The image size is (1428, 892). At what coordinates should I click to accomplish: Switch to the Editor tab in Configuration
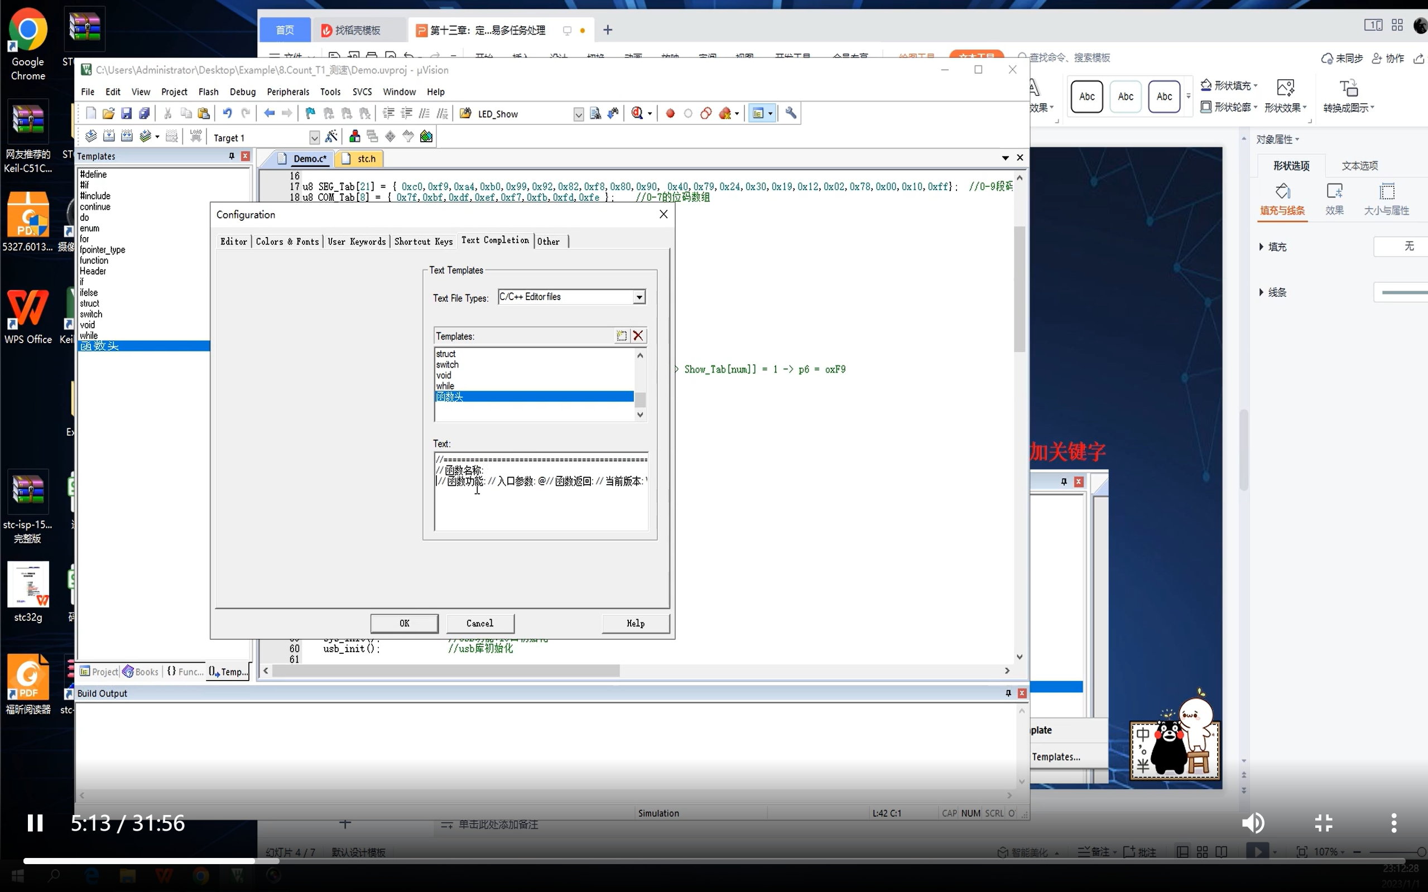coord(234,242)
